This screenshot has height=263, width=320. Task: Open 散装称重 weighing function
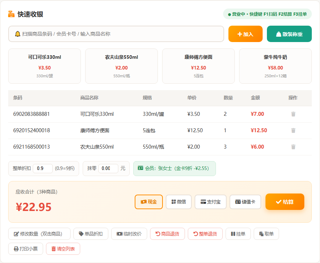coord(289,34)
